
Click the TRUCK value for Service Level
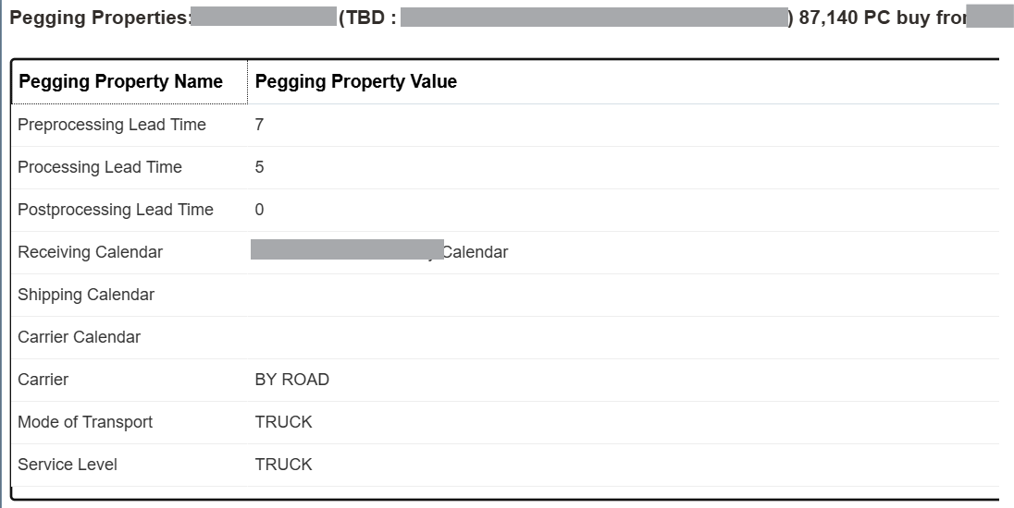click(x=283, y=465)
